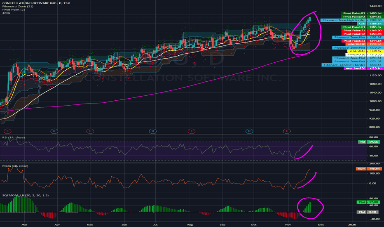Click the 2020 label on the time axis
The image size is (384, 227).
point(352,224)
